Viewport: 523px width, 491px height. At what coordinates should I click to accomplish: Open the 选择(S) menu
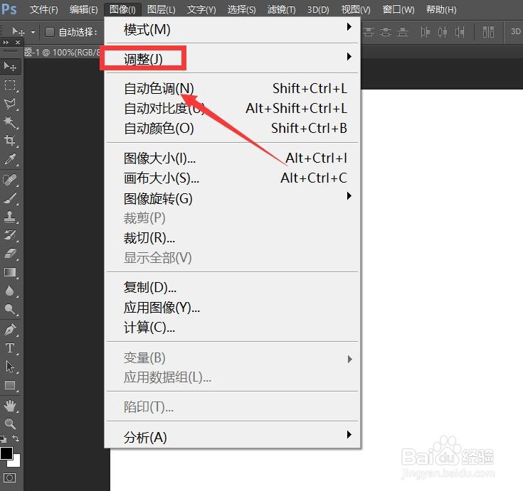tap(241, 9)
